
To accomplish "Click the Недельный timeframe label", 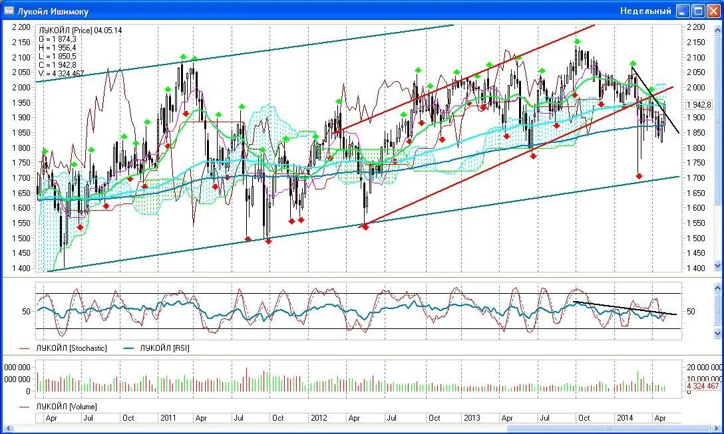I will pos(645,11).
